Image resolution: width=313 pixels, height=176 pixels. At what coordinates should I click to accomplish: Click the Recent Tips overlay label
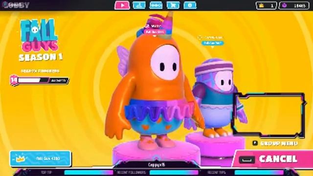pyautogui.click(x=216, y=173)
